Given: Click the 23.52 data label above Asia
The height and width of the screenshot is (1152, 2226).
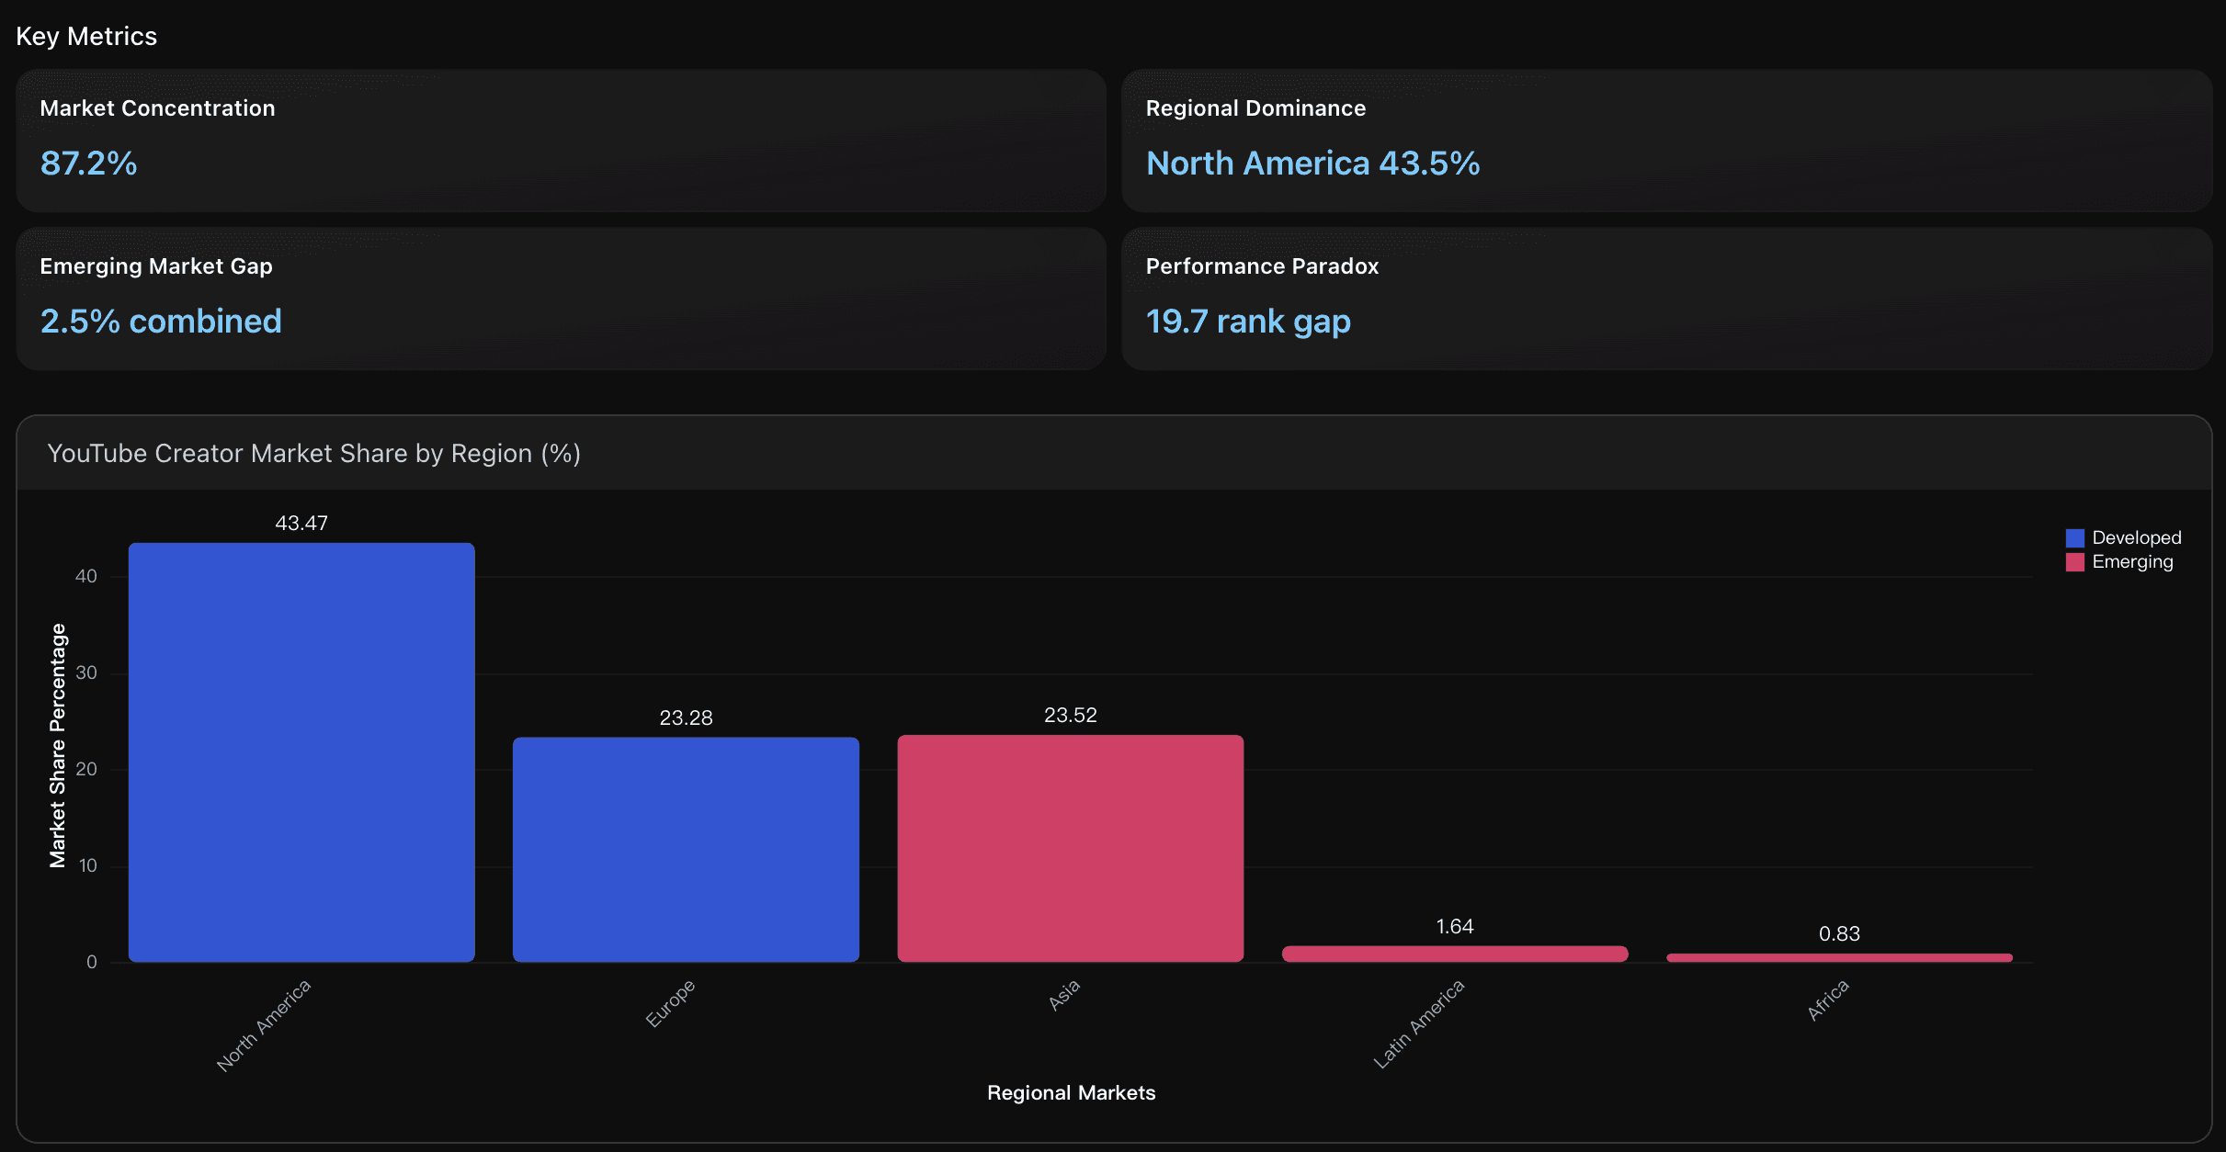Looking at the screenshot, I should tap(1070, 715).
